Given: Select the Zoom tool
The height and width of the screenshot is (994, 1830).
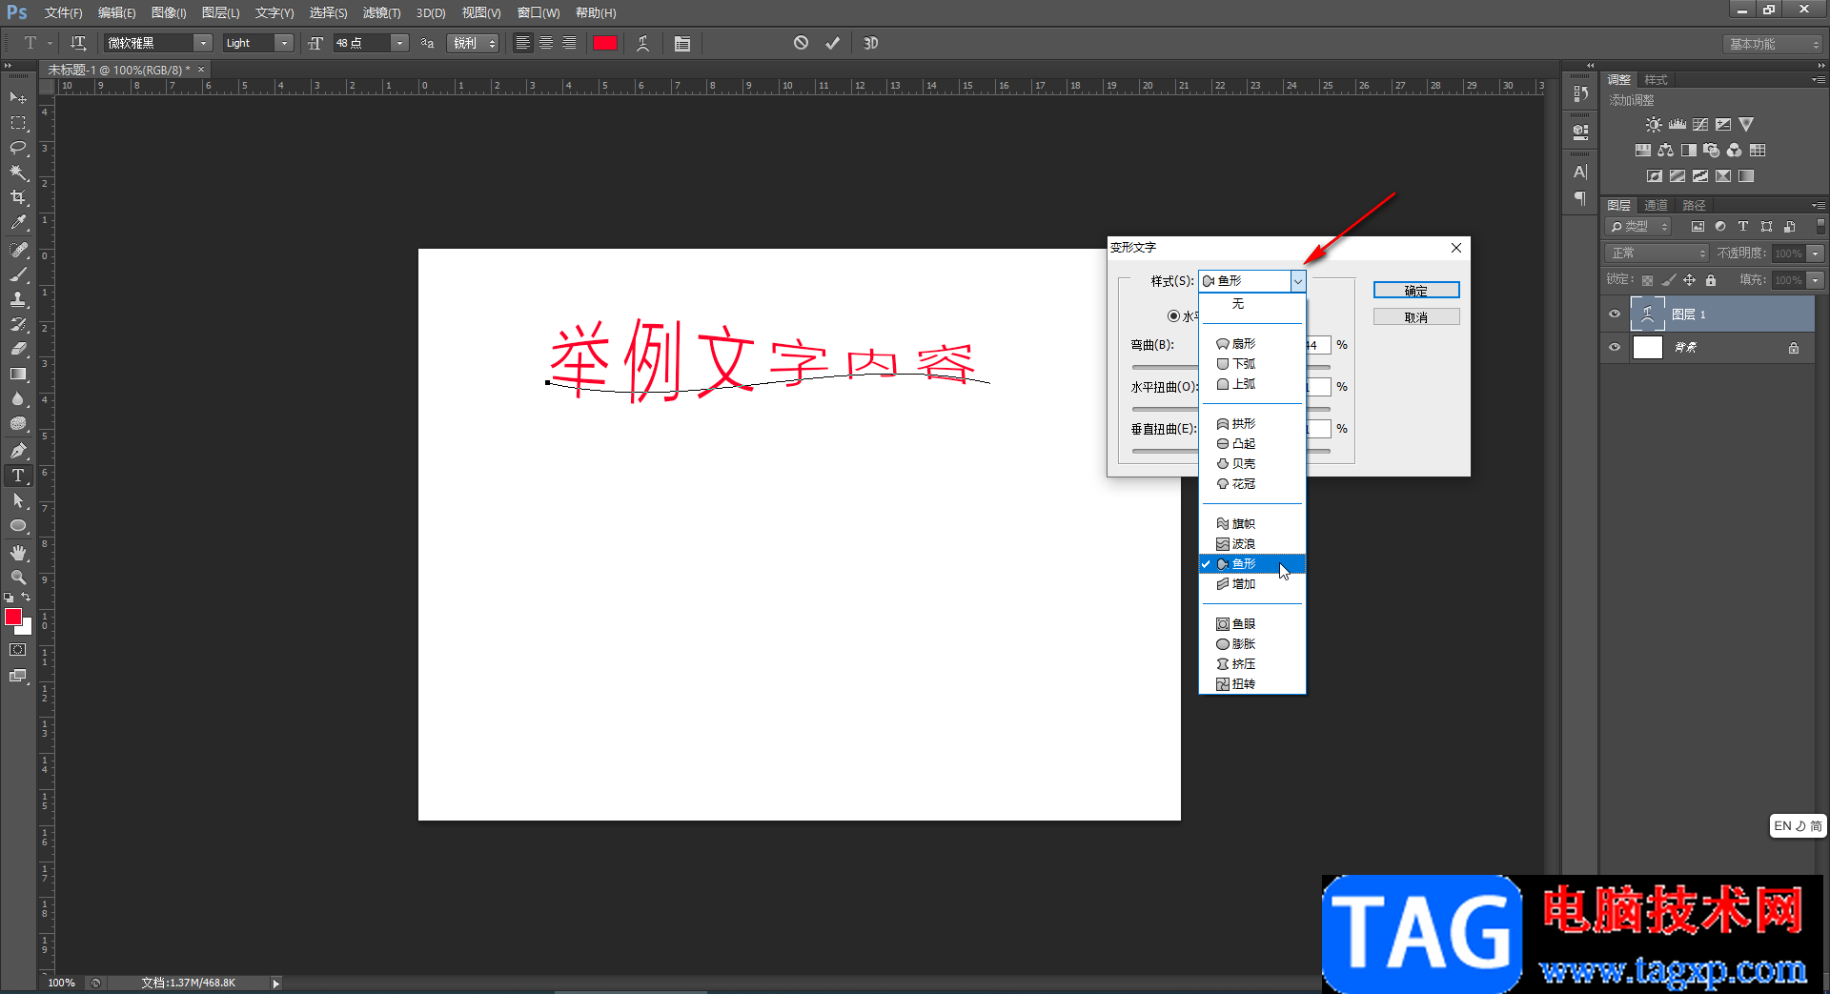Looking at the screenshot, I should tap(18, 578).
